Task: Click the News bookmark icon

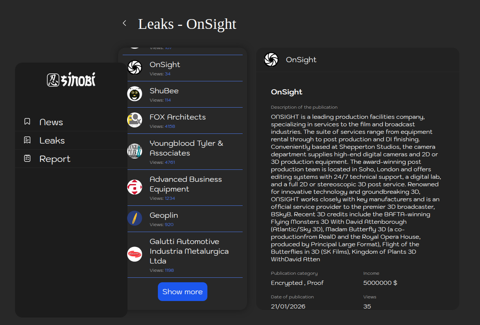Action: coord(27,121)
